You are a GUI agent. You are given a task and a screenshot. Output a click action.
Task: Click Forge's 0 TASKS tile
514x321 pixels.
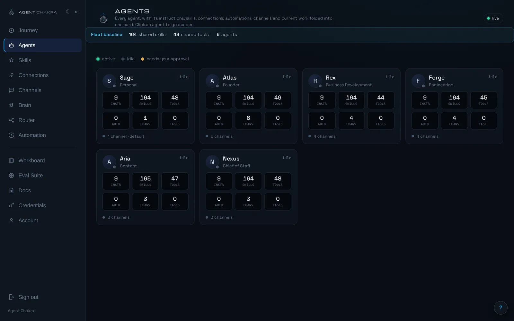[484, 121]
